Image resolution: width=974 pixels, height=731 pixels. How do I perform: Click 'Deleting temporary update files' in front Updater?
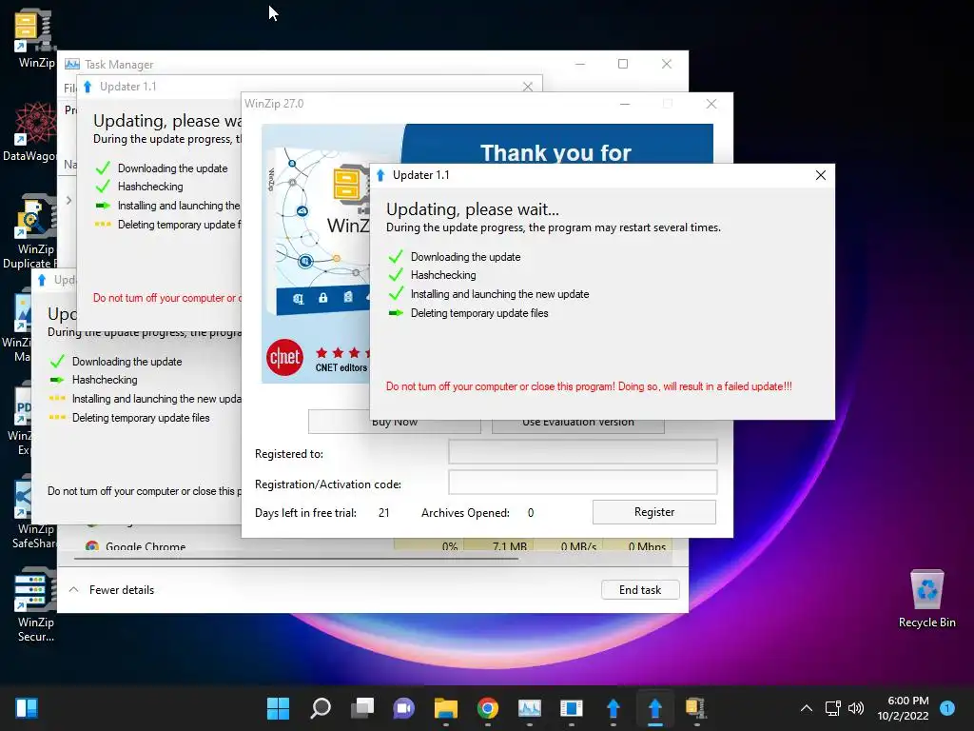[x=479, y=313]
